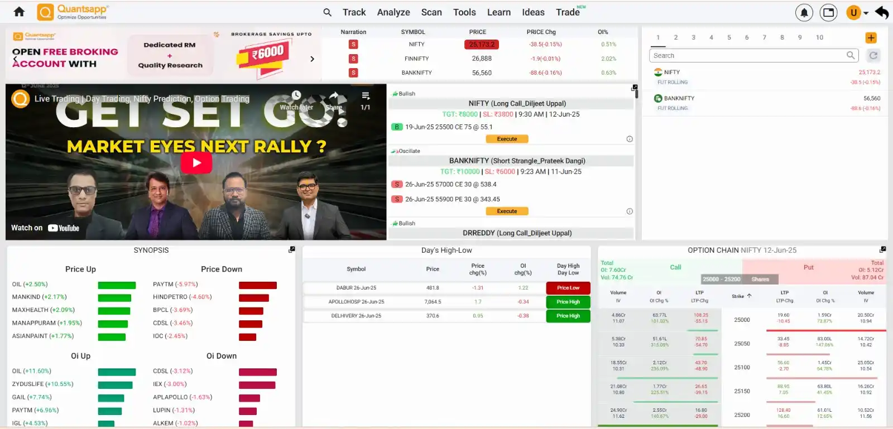The width and height of the screenshot is (893, 429).
Task: Open the Quantsapp logo
Action: pos(73,12)
